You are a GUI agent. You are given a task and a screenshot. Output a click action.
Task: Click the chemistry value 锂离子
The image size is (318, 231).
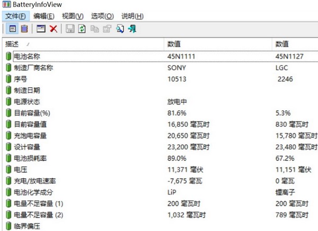285,192
